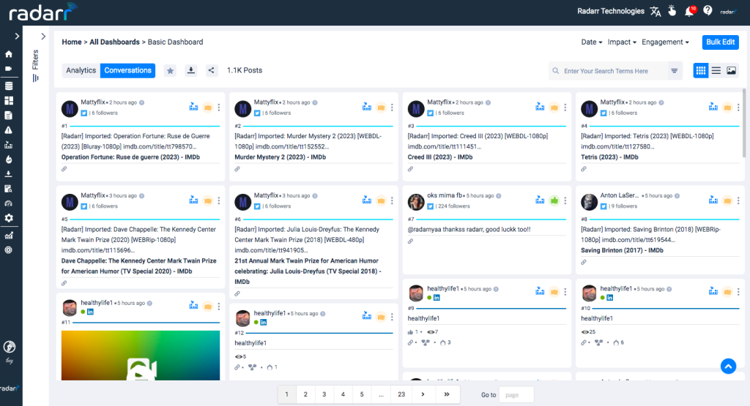The width and height of the screenshot is (750, 406).
Task: Switch to grid view layout
Action: click(x=701, y=71)
